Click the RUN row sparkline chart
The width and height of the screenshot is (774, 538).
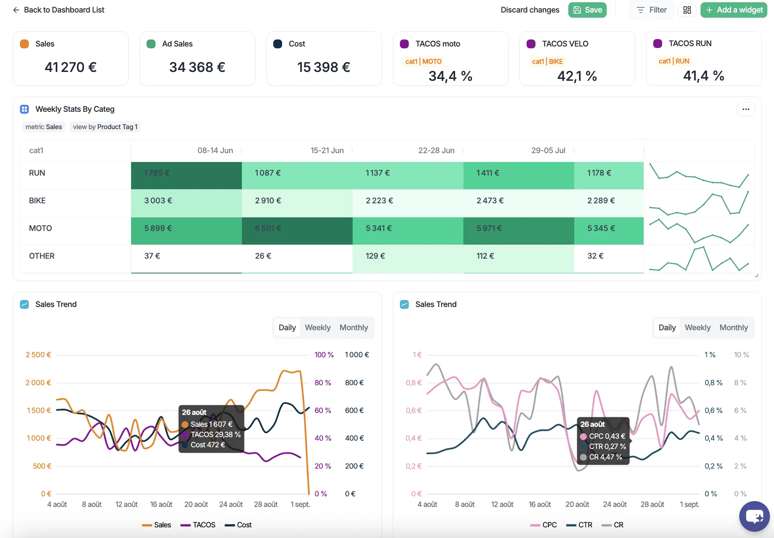(x=699, y=176)
